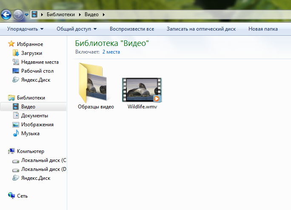This screenshot has height=210, width=291.
Task: Select Недавние места in the sidebar
Action: [40, 62]
